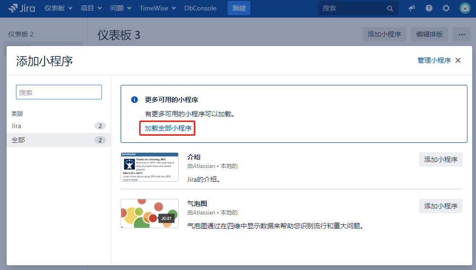Open the user avatar profile menu
The height and width of the screenshot is (270, 476).
pyautogui.click(x=465, y=8)
